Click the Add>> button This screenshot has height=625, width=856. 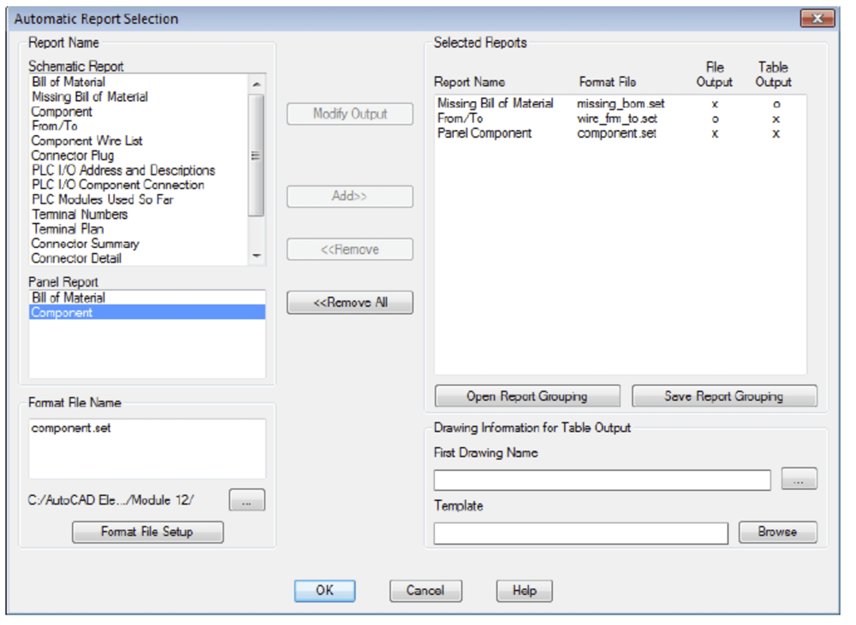coord(350,197)
